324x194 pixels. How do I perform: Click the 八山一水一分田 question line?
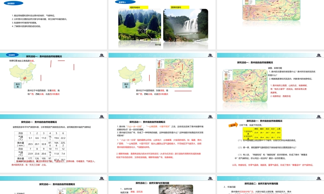[160, 128]
